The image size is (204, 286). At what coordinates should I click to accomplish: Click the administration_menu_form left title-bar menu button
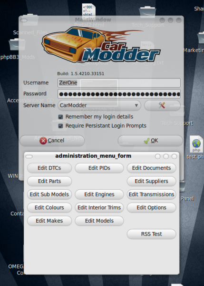pyautogui.click(x=29, y=157)
